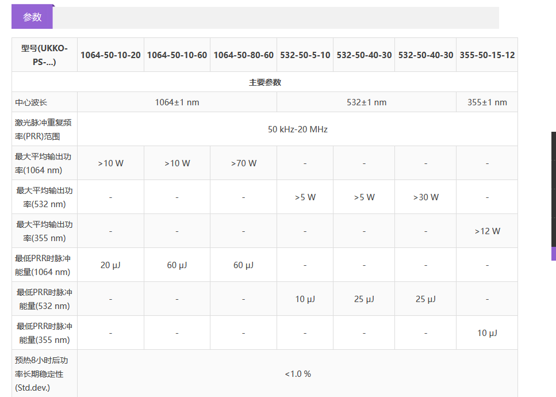Select the 355-50-15-12 model column header
This screenshot has width=556, height=397.
point(487,55)
